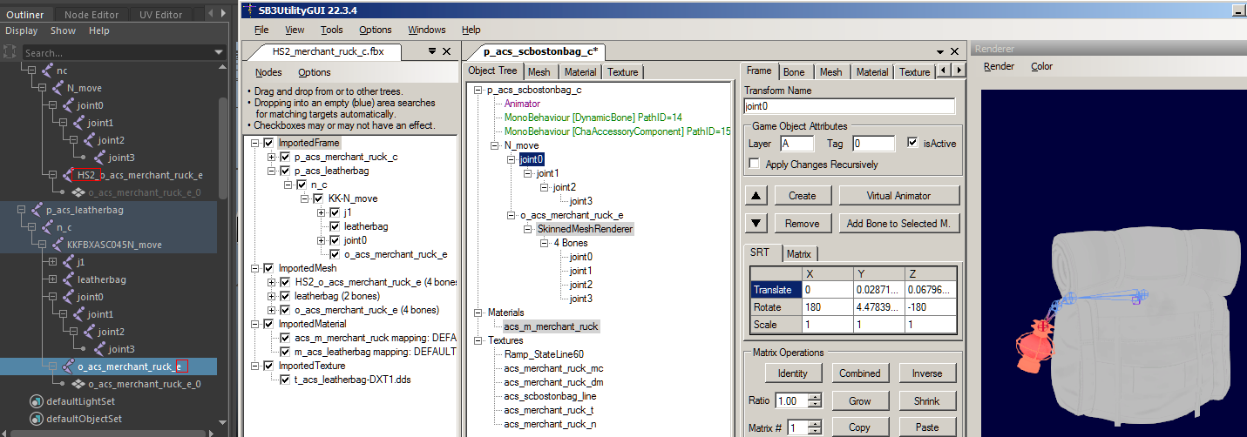Switch to the Mesh tab in object tree panel

(x=539, y=72)
